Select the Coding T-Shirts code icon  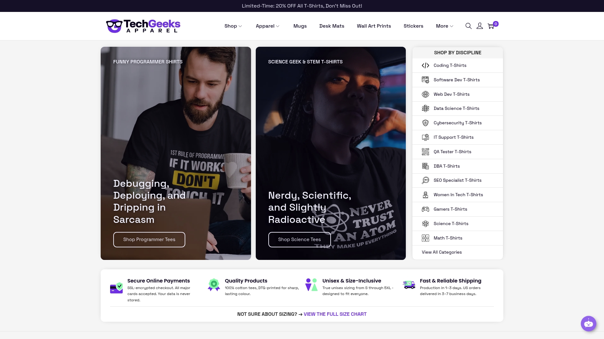pos(425,65)
